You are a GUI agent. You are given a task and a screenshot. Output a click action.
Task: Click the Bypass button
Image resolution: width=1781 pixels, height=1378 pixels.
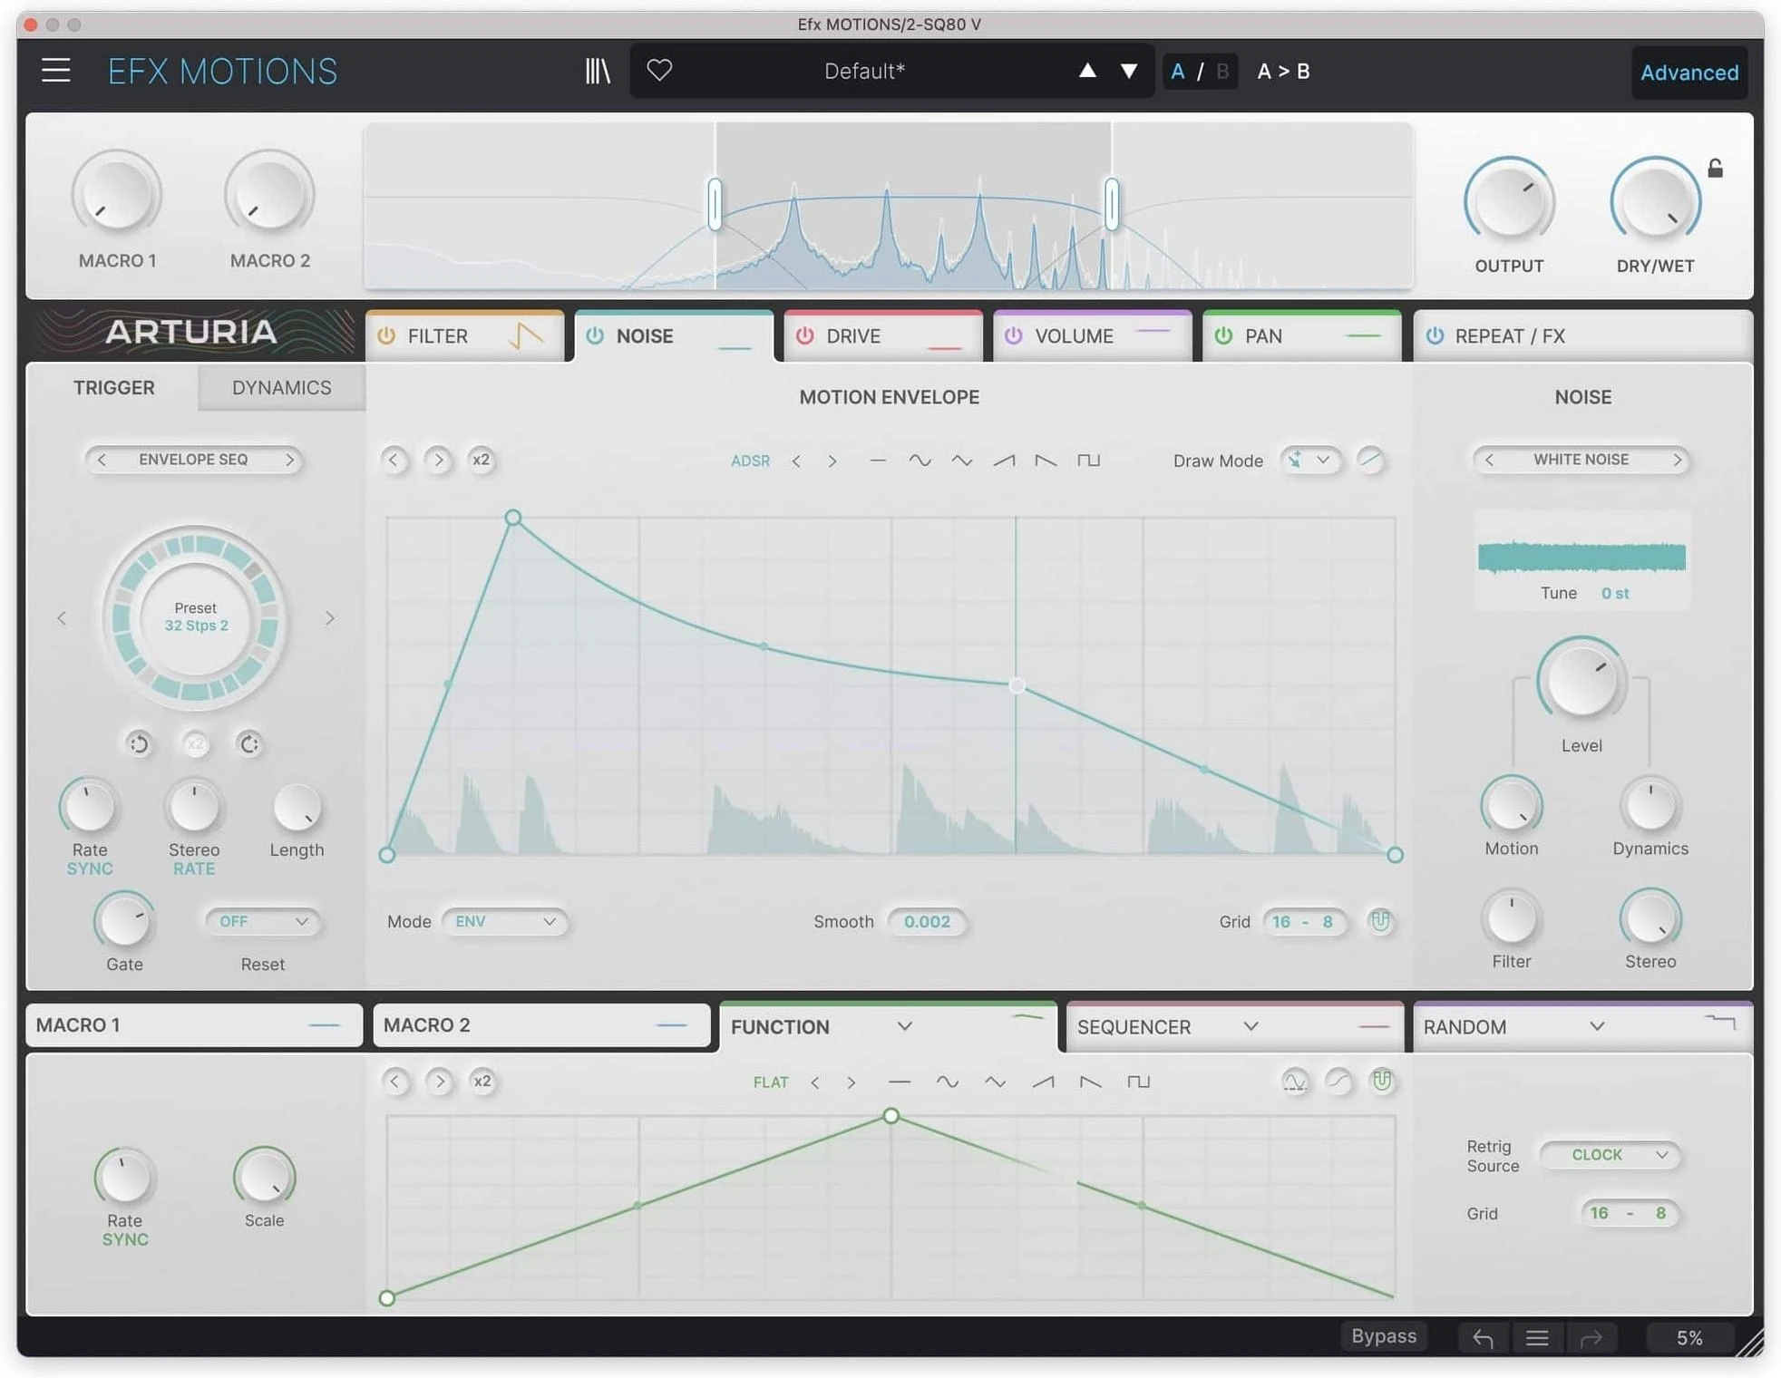point(1383,1336)
